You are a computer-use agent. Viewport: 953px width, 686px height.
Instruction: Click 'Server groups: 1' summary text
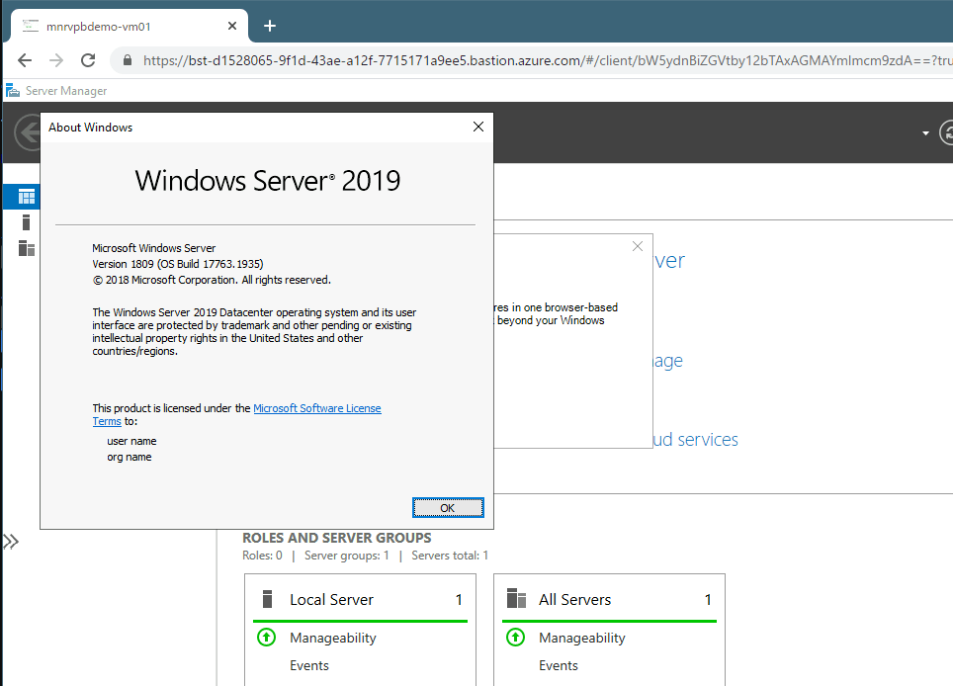346,556
